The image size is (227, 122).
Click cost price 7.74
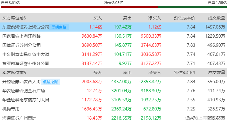click(x=191, y=54)
